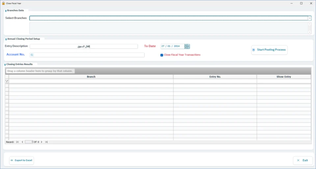Go to previous record in navigator
The image size is (316, 169).
click(22, 142)
